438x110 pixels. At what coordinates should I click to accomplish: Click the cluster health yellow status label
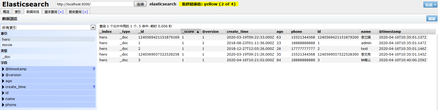pyautogui.click(x=209, y=4)
